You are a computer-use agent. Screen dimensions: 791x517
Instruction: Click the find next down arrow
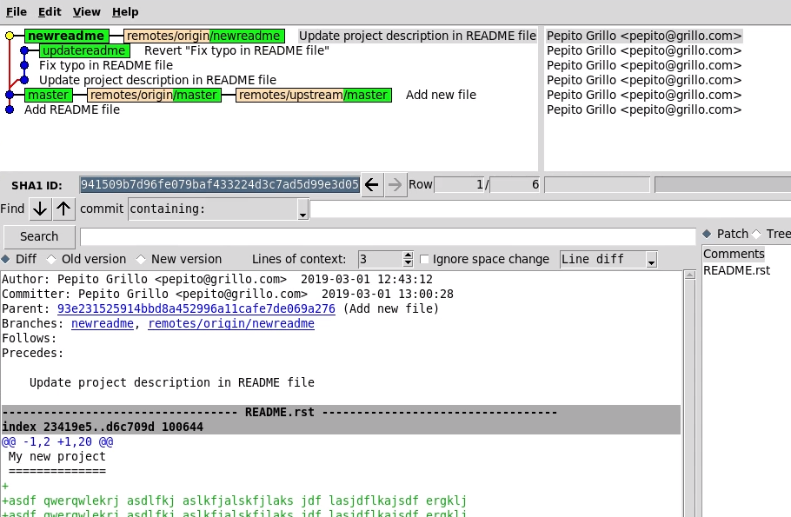[40, 209]
